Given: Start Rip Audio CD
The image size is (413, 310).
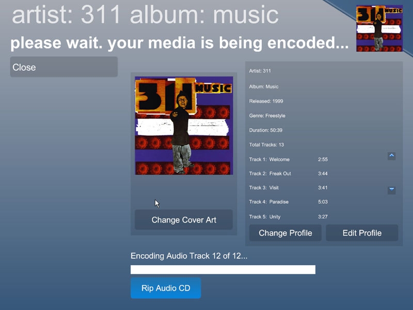Looking at the screenshot, I should pyautogui.click(x=166, y=288).
